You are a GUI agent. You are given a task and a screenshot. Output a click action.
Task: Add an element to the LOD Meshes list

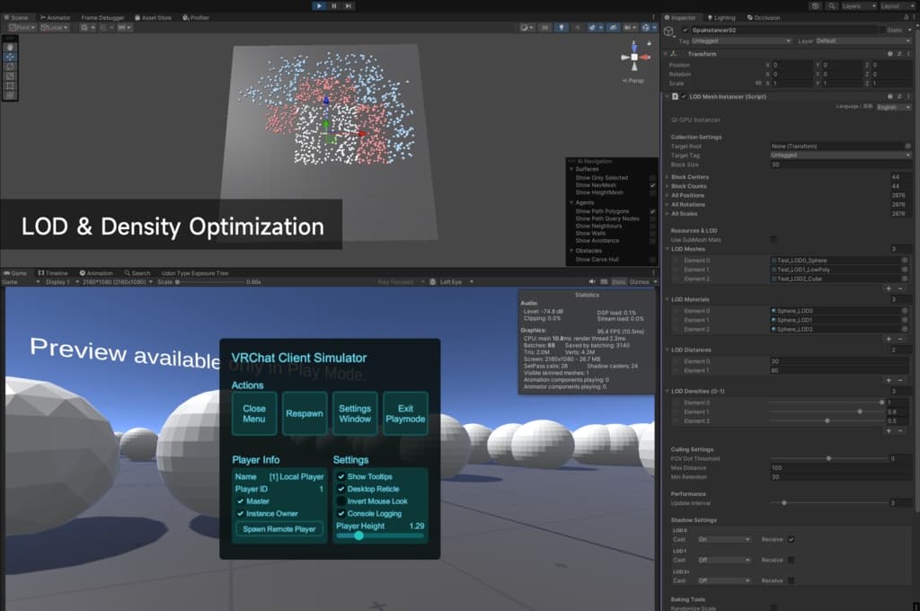(x=889, y=288)
